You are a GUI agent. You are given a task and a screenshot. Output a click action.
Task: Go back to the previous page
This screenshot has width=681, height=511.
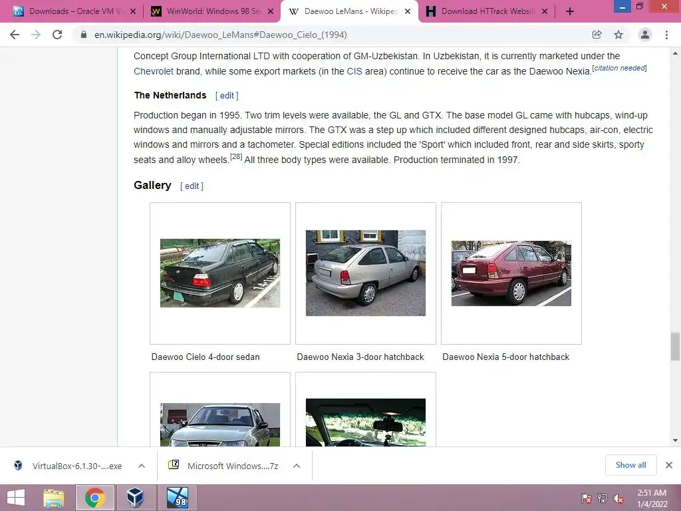(15, 35)
